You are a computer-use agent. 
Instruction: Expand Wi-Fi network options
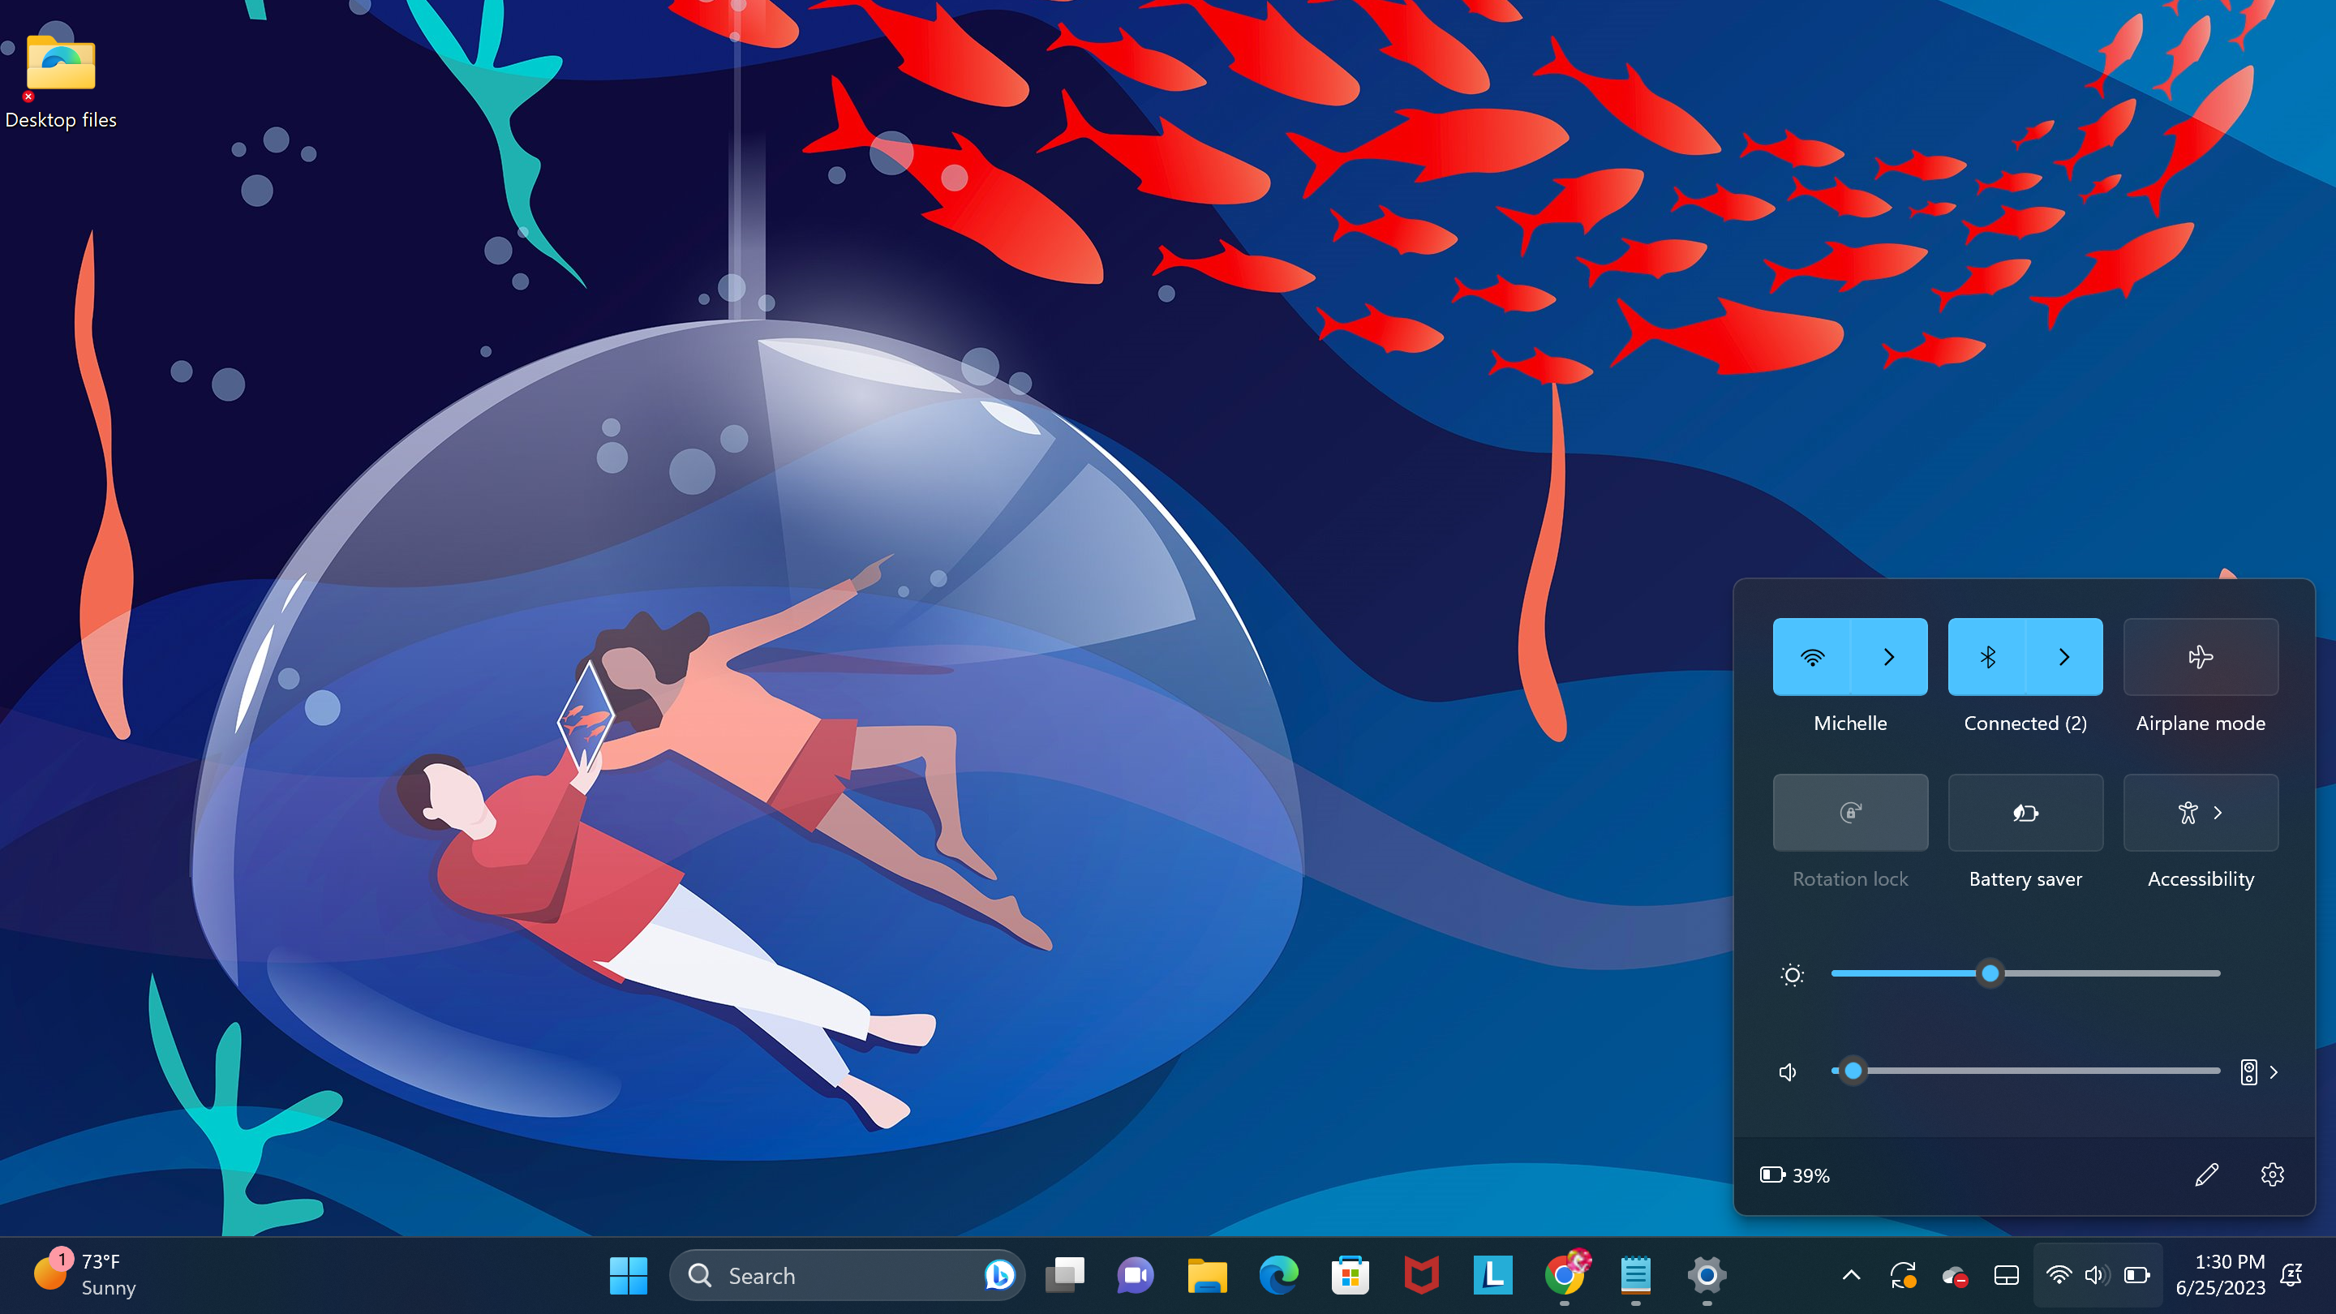(x=1888, y=656)
